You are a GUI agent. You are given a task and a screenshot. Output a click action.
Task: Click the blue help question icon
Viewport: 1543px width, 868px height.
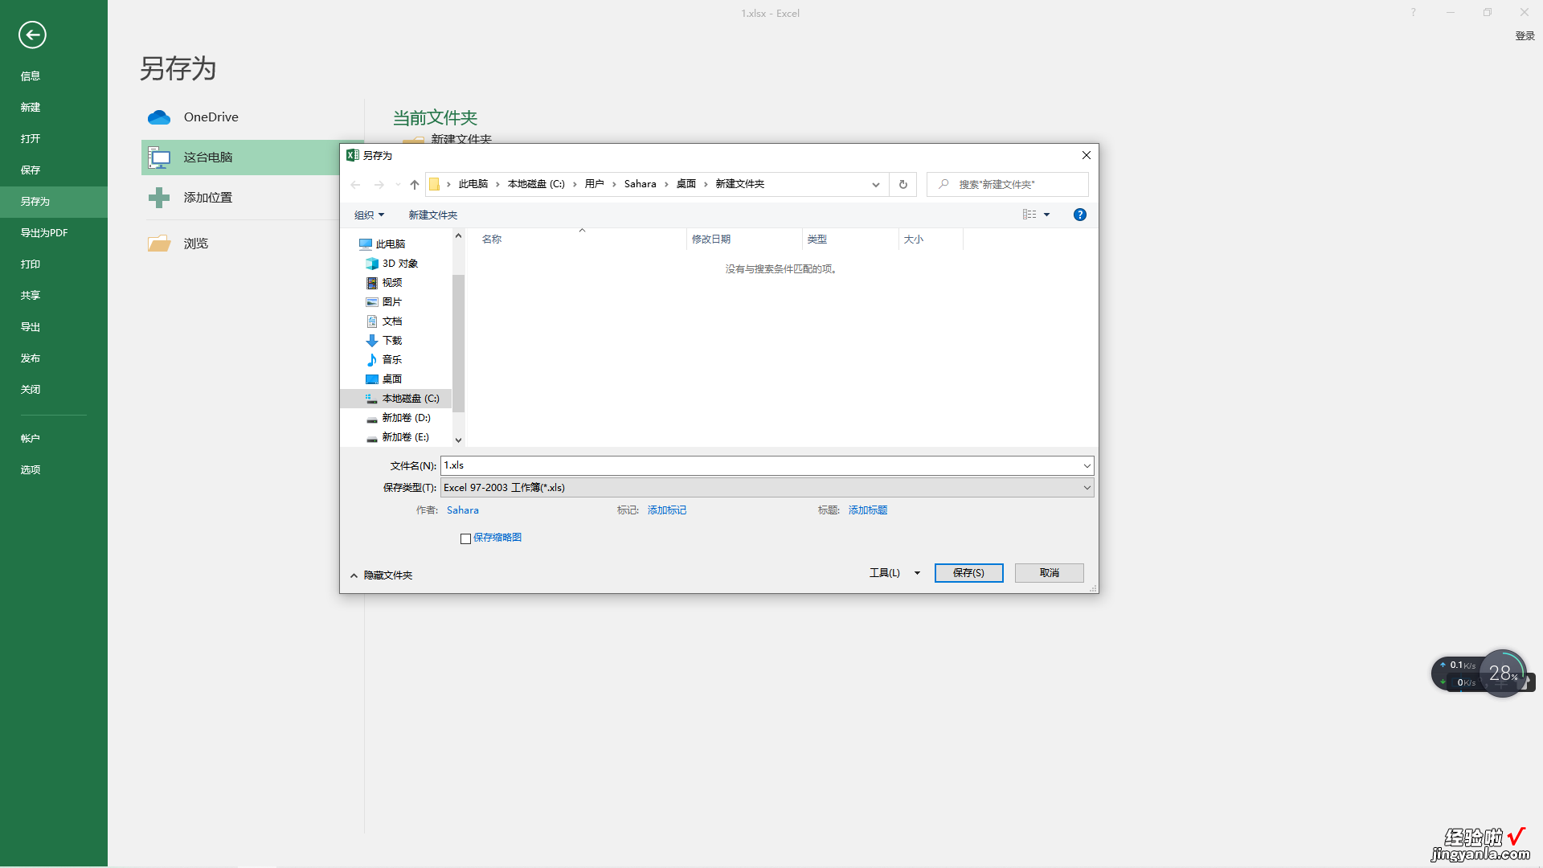click(x=1080, y=215)
